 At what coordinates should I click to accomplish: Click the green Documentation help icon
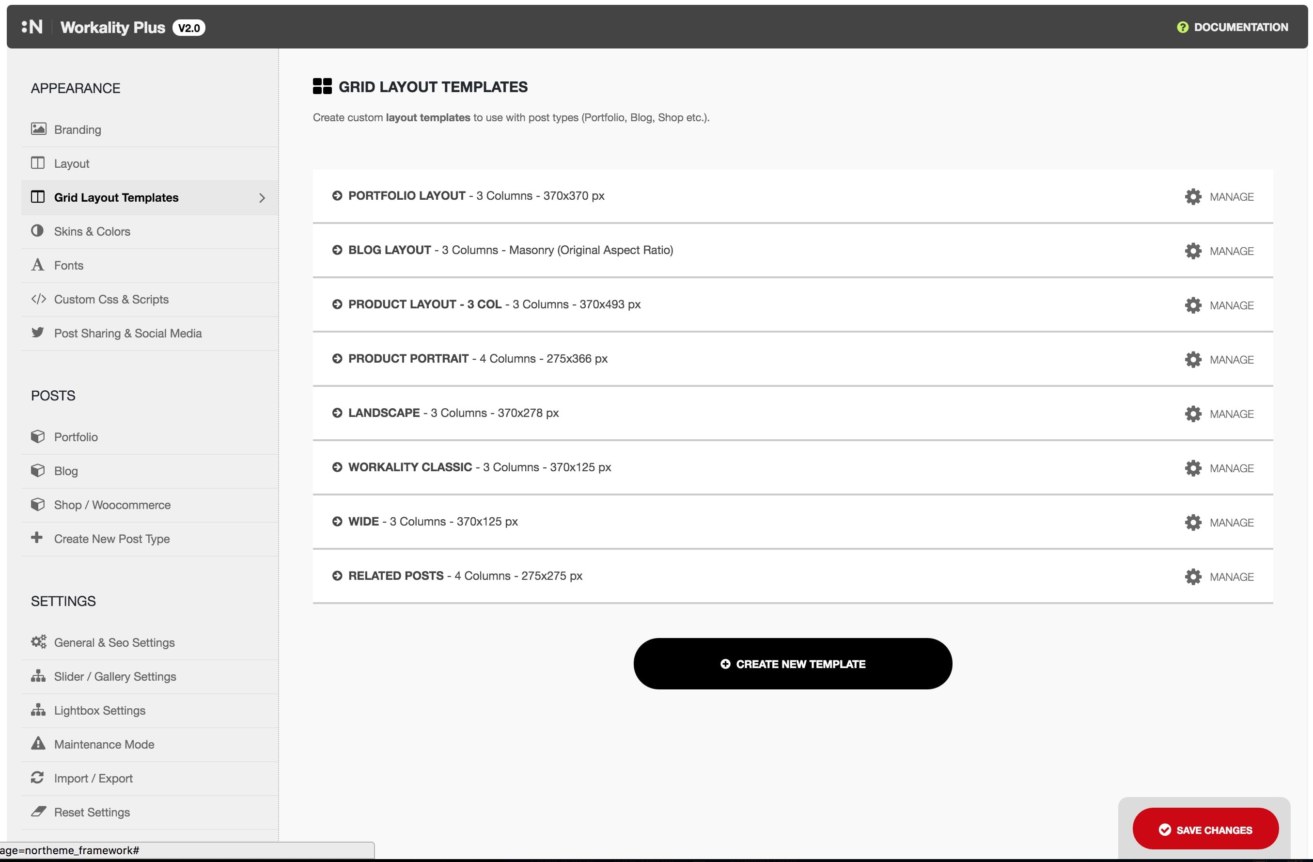point(1182,27)
